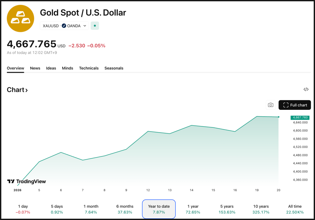This screenshot has width=315, height=220.
Task: Open the Technicals tab
Action: [x=89, y=68]
